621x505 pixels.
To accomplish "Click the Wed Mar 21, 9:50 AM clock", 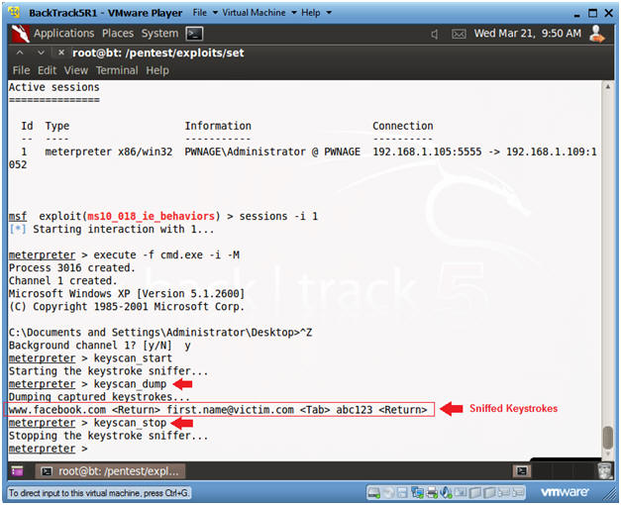I will [x=528, y=34].
